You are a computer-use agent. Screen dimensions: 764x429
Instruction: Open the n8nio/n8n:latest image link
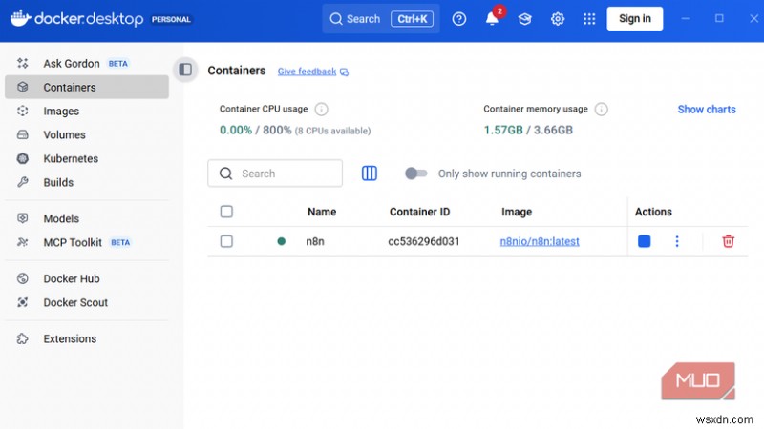540,241
